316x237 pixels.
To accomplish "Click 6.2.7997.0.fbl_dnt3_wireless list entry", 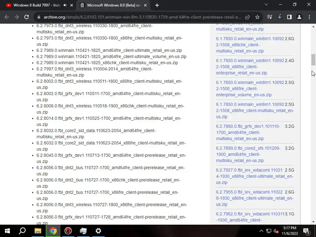I will pos(94,72).
